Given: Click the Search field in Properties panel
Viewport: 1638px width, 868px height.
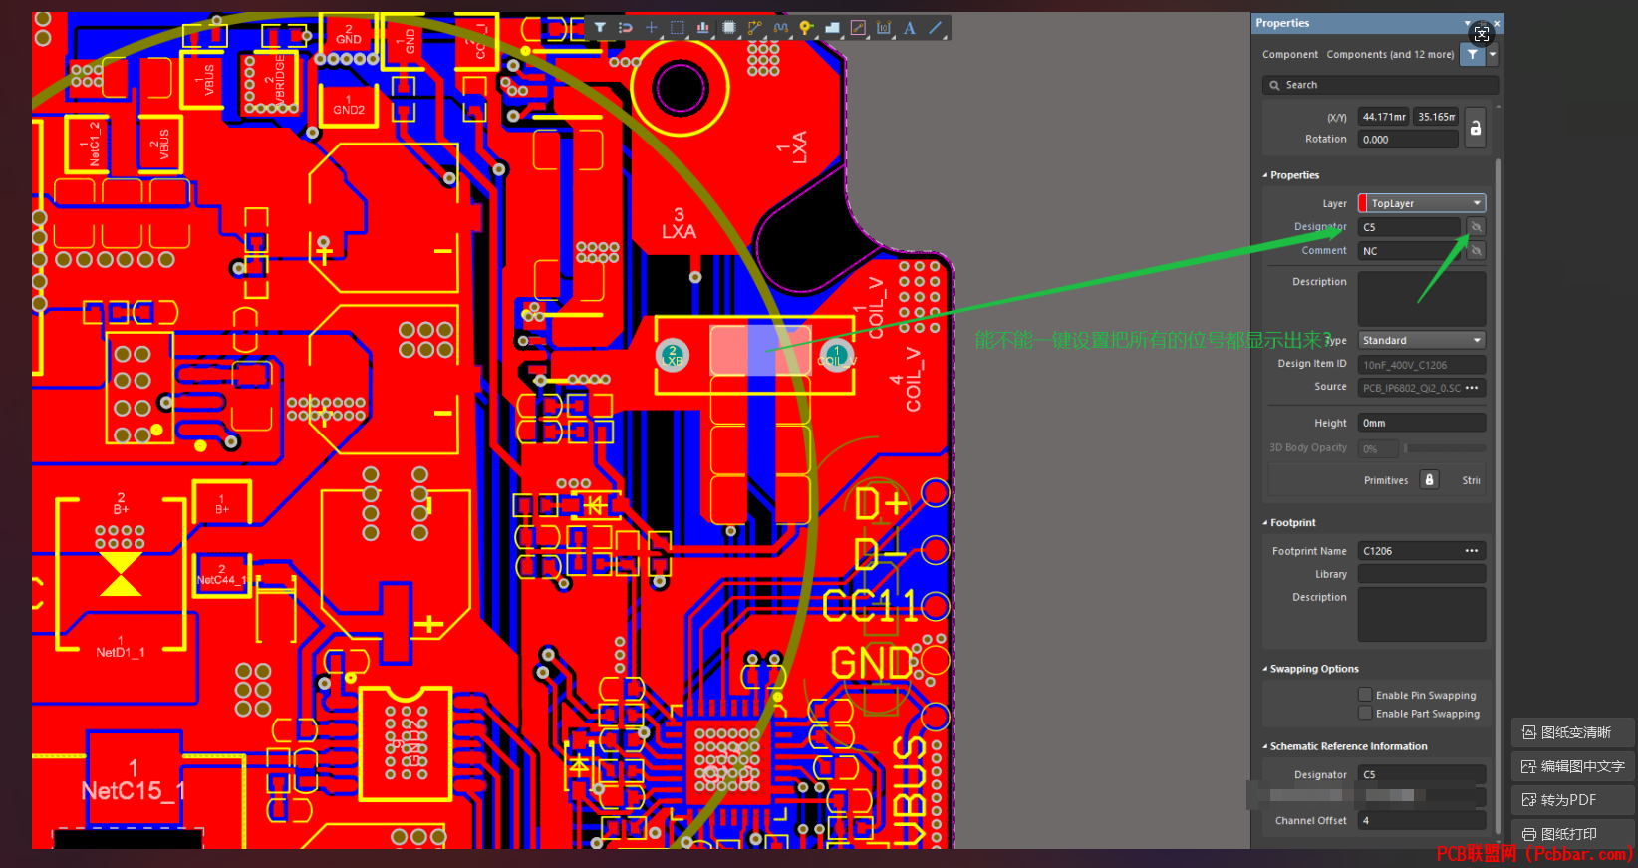Looking at the screenshot, I should point(1380,85).
